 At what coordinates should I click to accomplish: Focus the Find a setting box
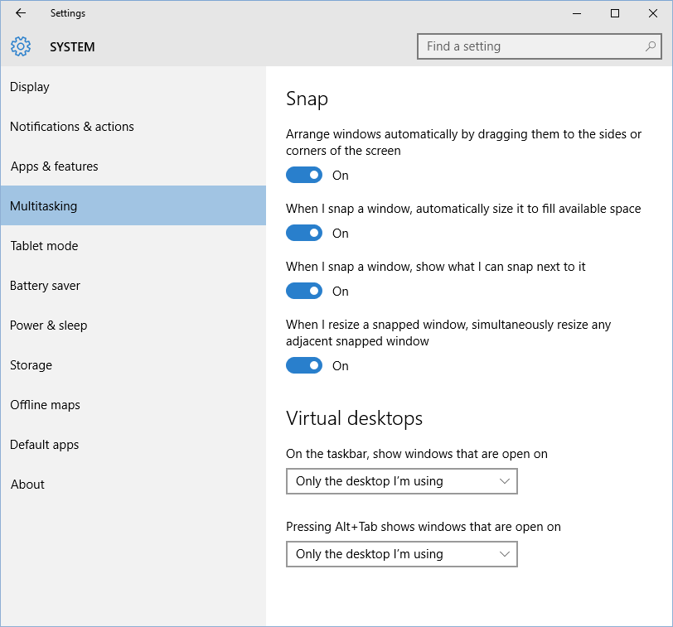539,46
